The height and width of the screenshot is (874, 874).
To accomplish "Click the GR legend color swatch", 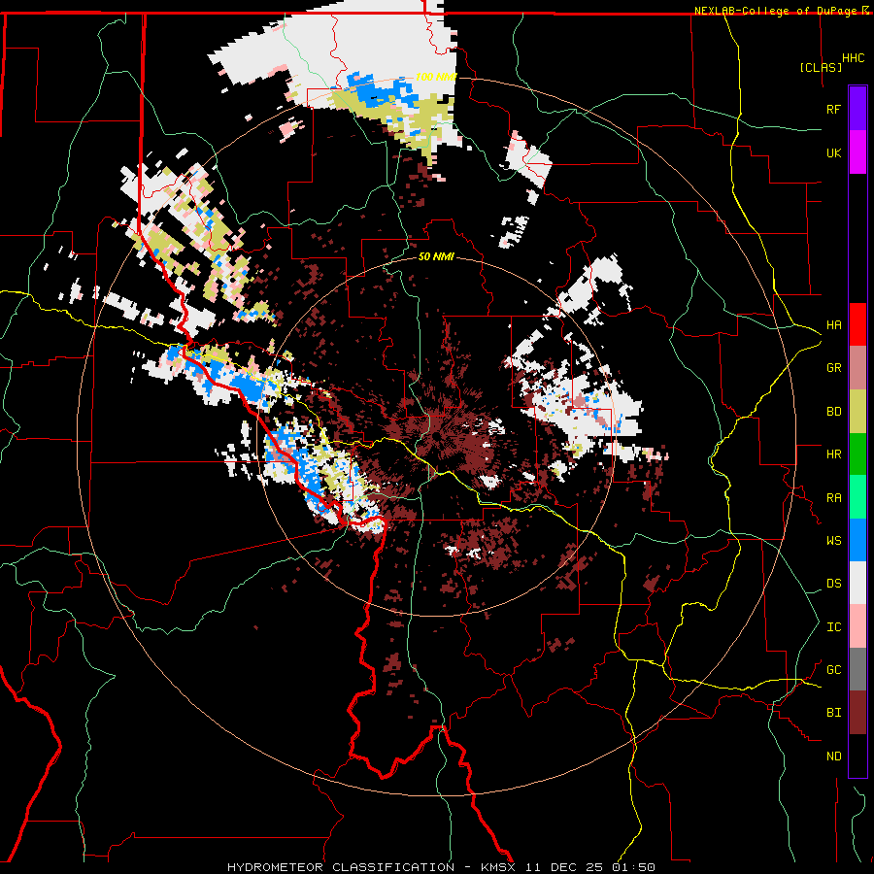I will (857, 368).
